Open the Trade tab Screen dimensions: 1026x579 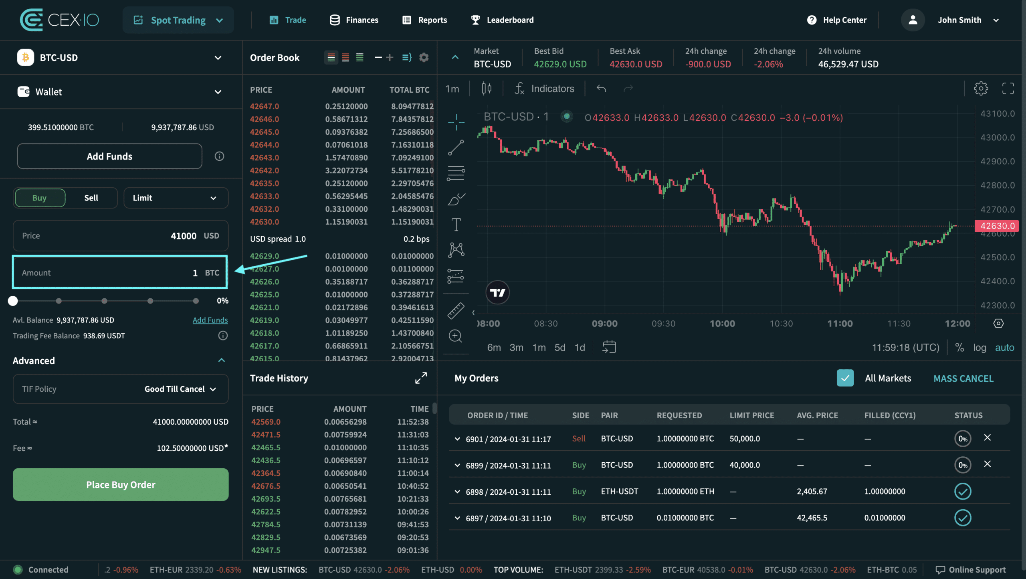point(288,20)
